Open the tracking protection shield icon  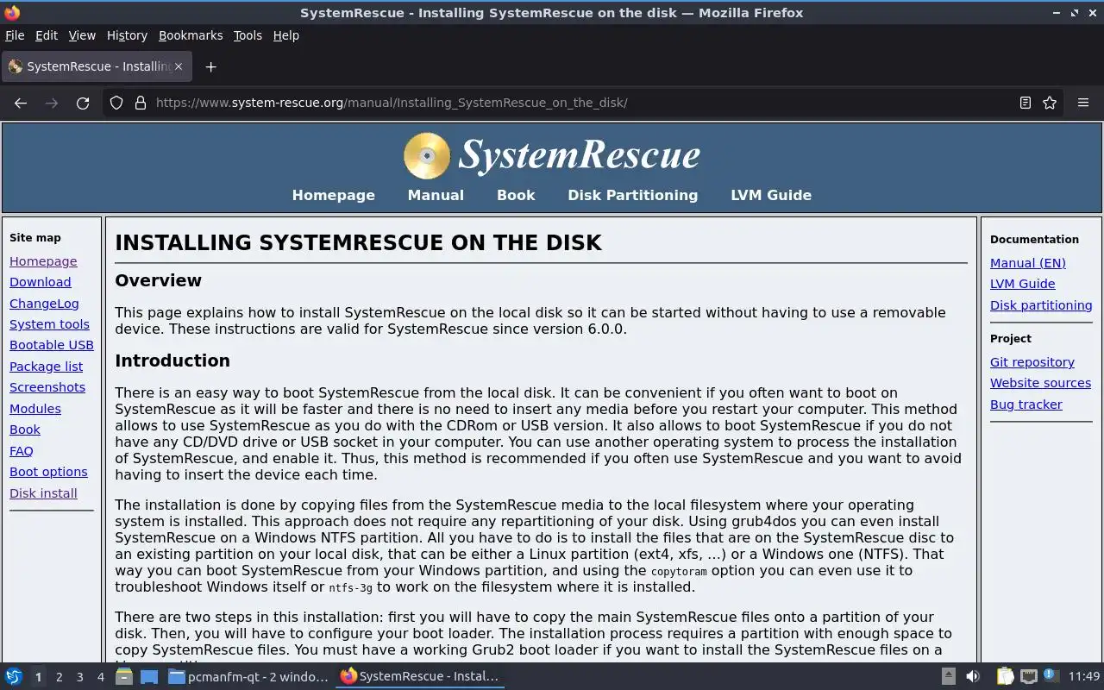[x=116, y=103]
